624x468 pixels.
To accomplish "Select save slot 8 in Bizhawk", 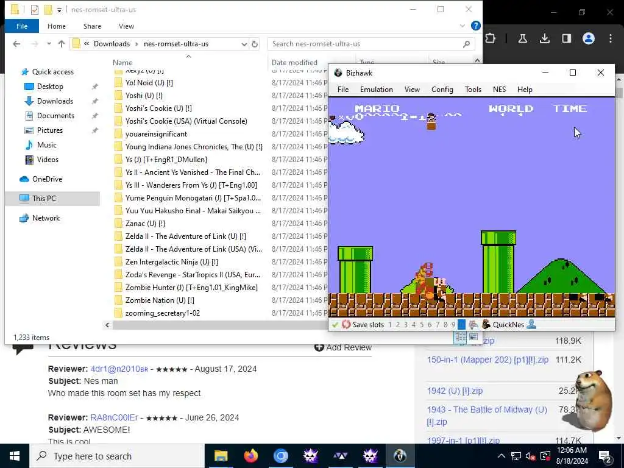I will click(x=445, y=325).
